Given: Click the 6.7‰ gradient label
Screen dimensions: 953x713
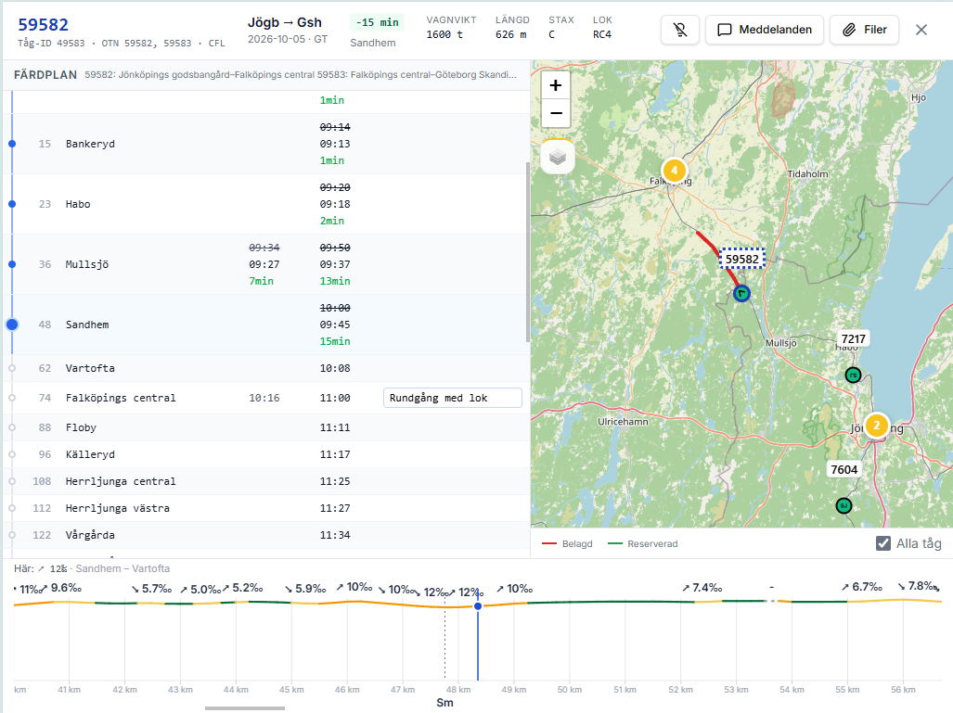Looking at the screenshot, I should 862,587.
